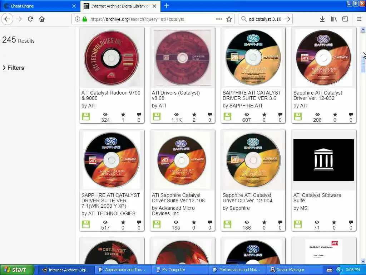Open the Windows Start menu

tap(17, 270)
